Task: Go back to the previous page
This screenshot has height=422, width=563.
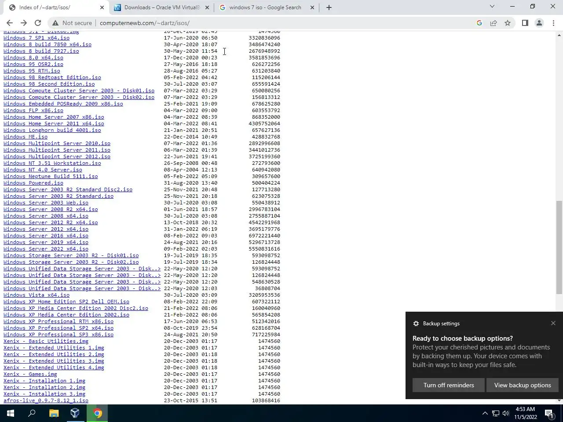Action: 10,23
